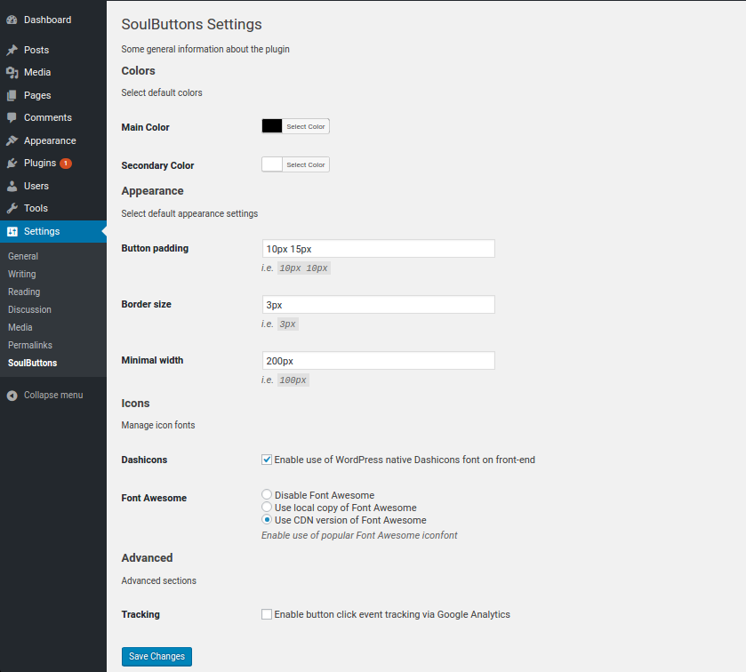The height and width of the screenshot is (672, 746).
Task: Open Reading settings submenu
Action: pyautogui.click(x=24, y=292)
